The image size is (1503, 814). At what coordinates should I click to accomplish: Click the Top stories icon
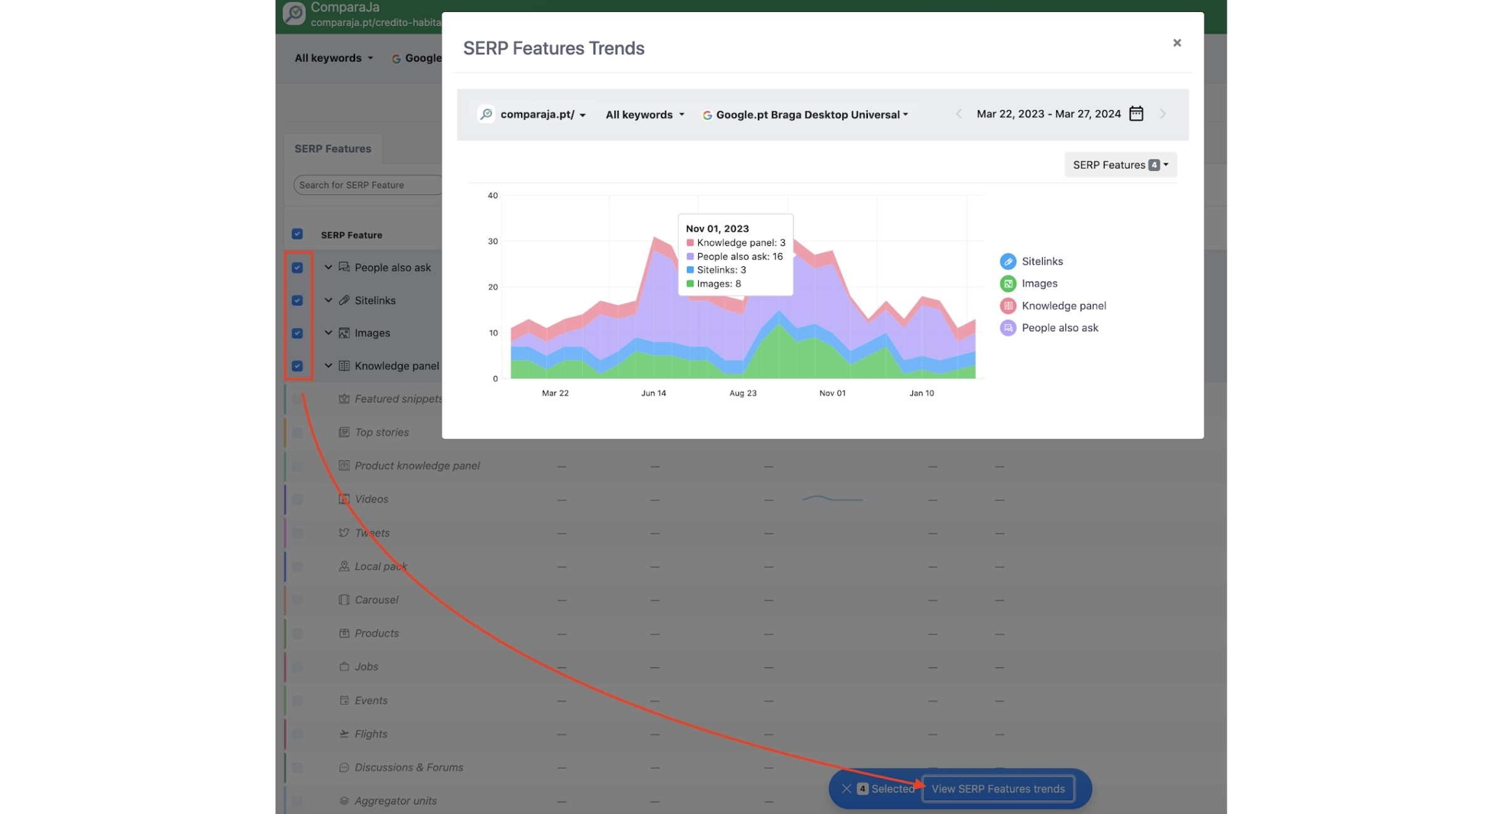344,433
